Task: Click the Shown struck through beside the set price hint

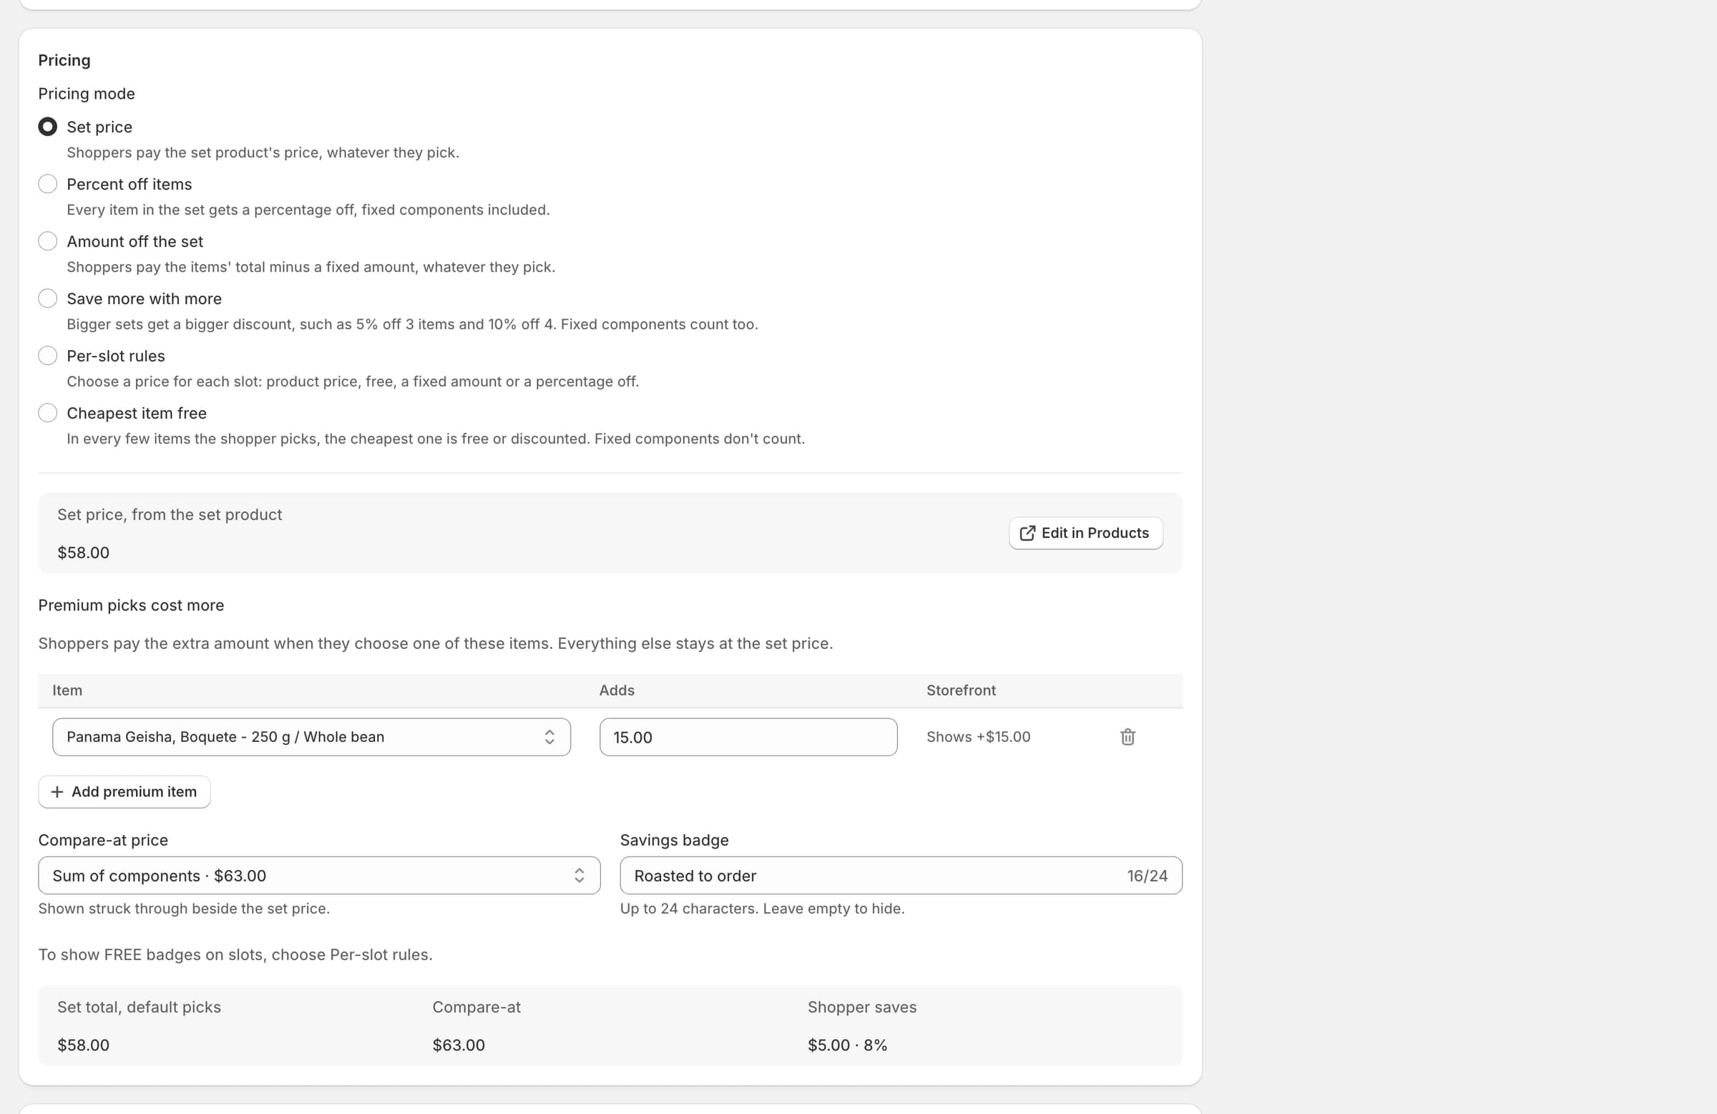Action: tap(184, 909)
